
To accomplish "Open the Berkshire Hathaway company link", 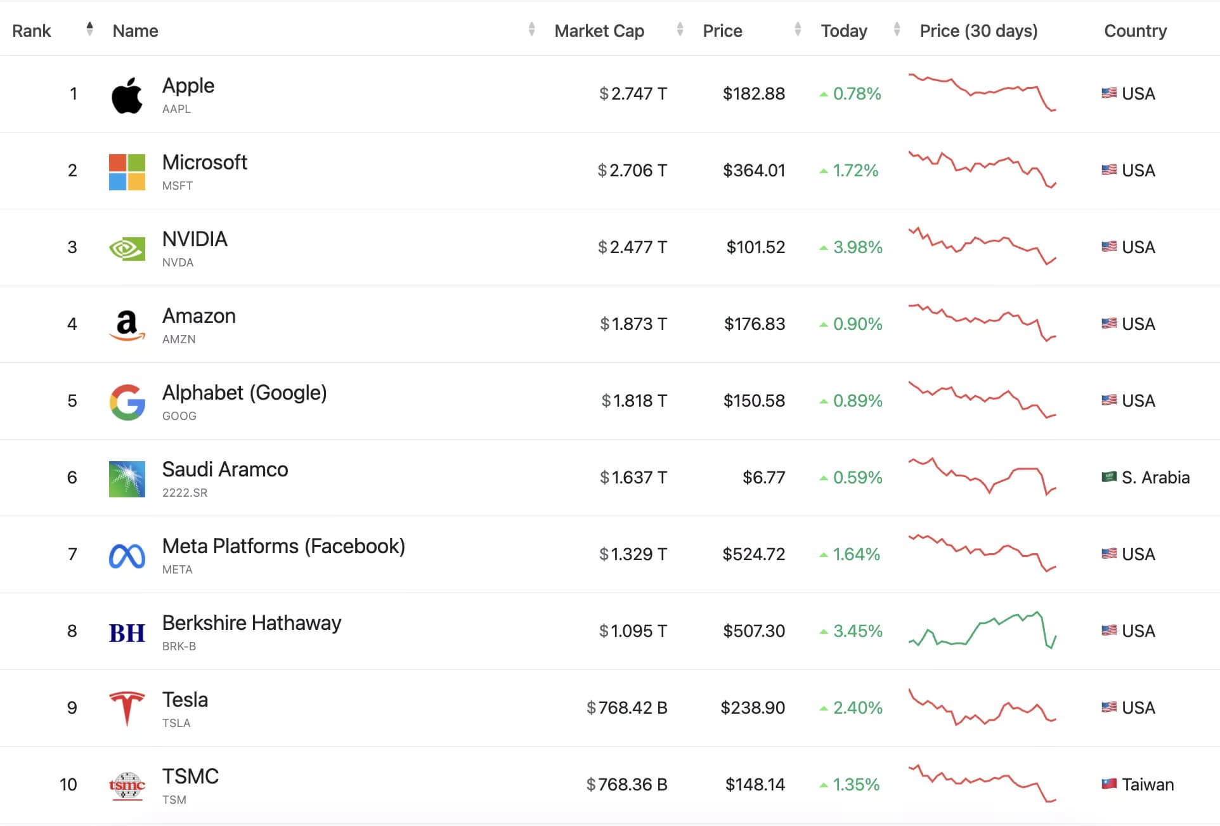I will [x=252, y=623].
